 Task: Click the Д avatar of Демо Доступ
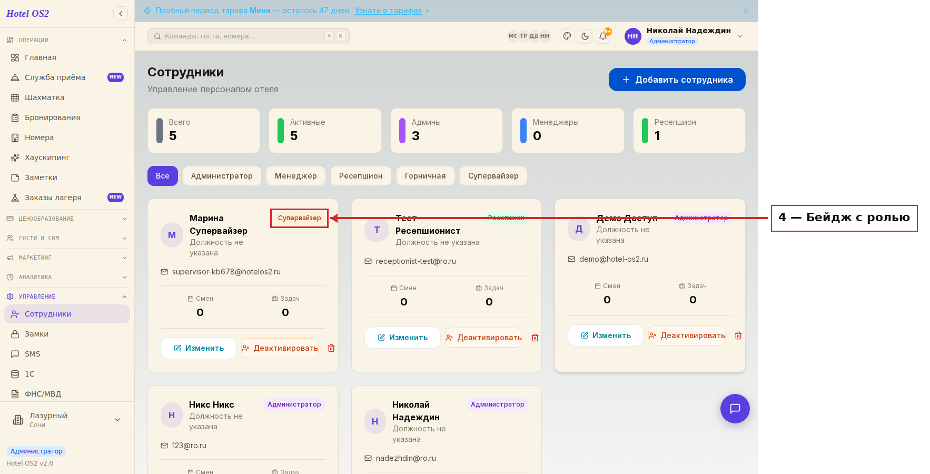tap(579, 229)
